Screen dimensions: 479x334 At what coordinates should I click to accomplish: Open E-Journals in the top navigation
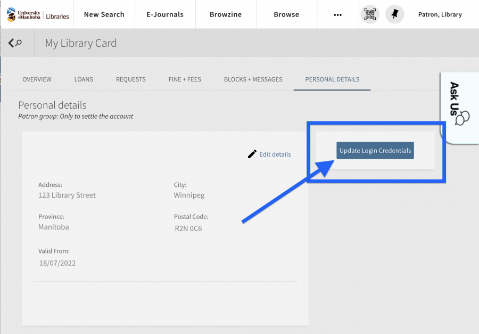point(165,14)
